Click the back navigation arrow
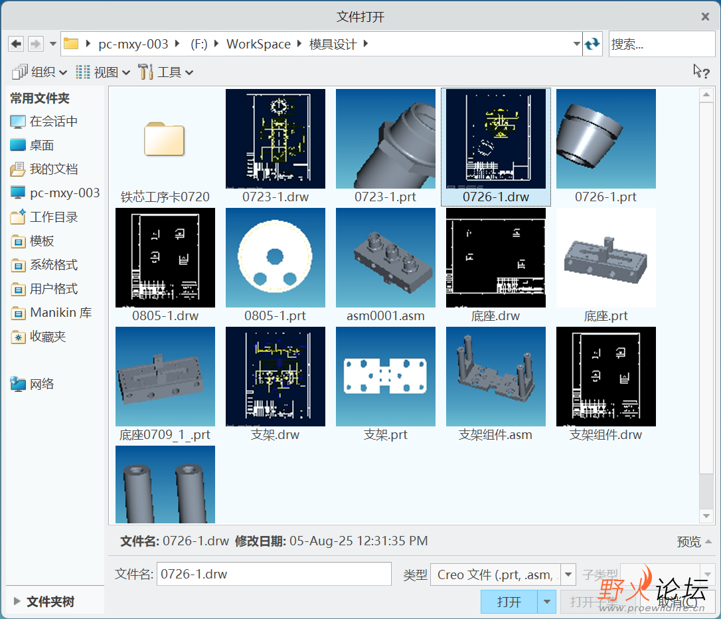Screen dimensions: 721x619 [16, 44]
